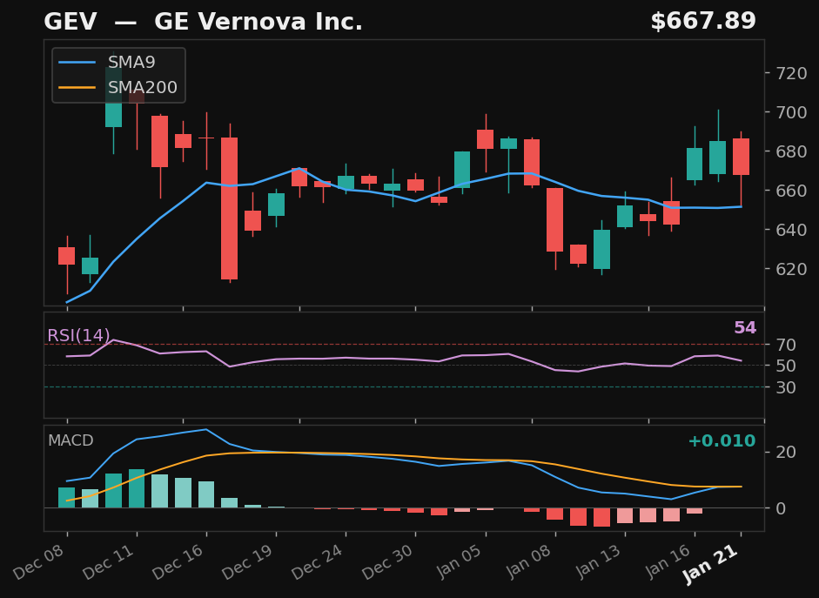Click the orange SMA200 legend line swatch
819x598 pixels.
(77, 87)
